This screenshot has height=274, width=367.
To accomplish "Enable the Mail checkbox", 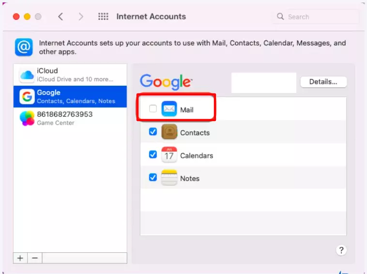I will [x=153, y=108].
